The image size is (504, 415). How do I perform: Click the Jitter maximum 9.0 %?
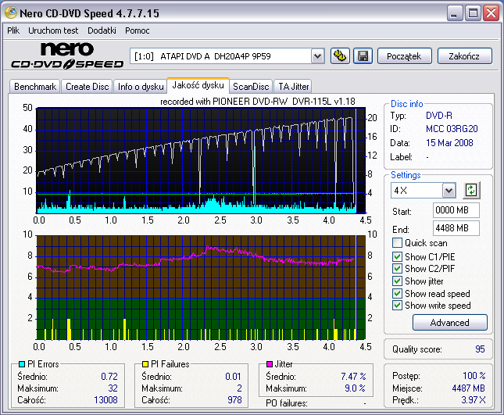pos(355,388)
